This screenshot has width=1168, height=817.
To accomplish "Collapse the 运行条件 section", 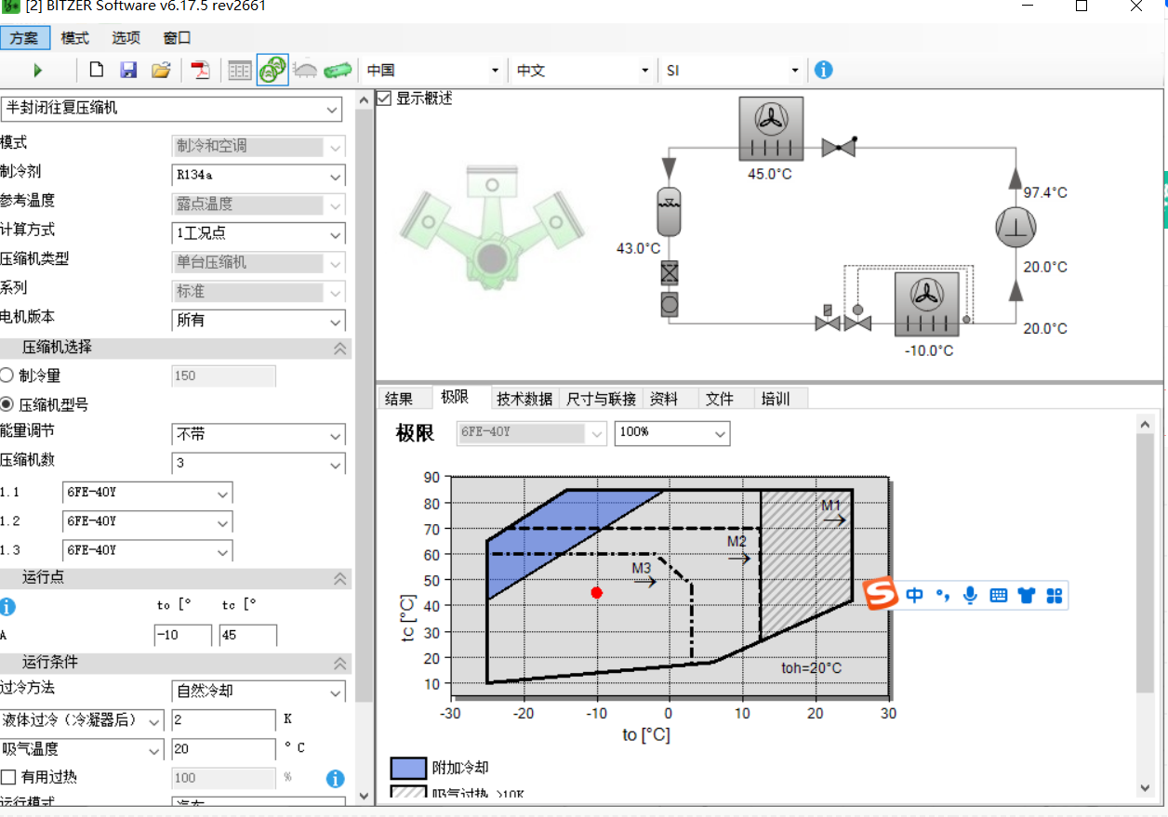I will click(x=340, y=664).
